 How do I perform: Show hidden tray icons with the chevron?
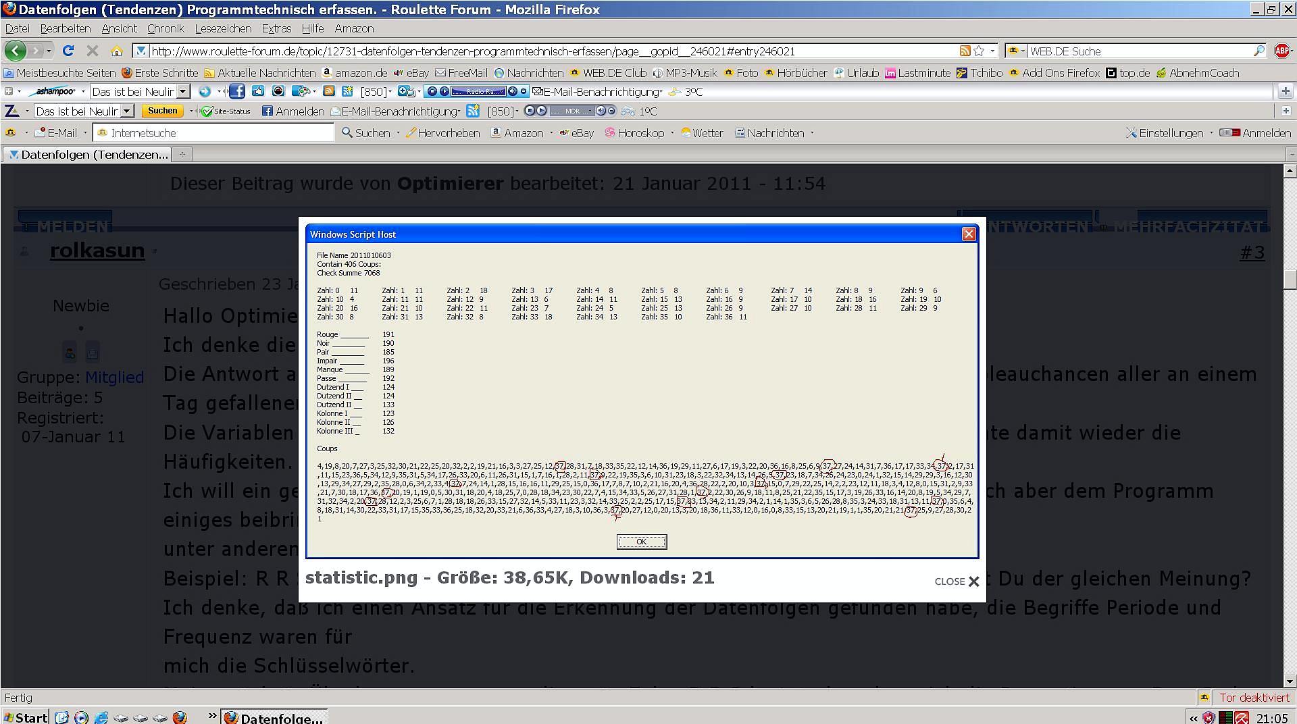(x=1194, y=718)
